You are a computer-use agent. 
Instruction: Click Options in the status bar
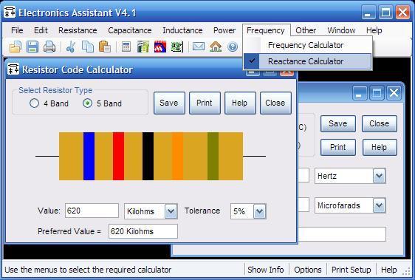308,270
